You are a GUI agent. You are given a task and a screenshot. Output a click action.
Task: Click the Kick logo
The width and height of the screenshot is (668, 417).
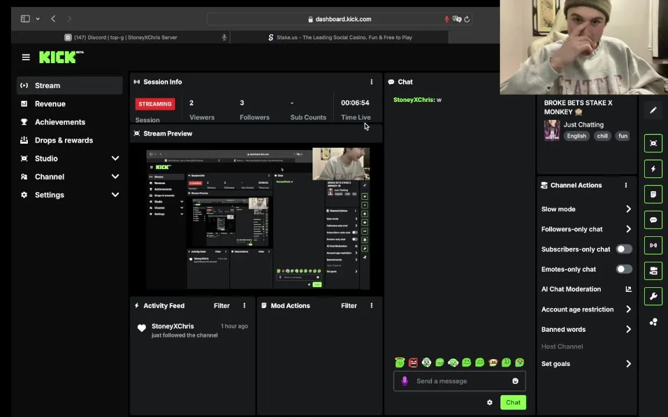pos(61,57)
